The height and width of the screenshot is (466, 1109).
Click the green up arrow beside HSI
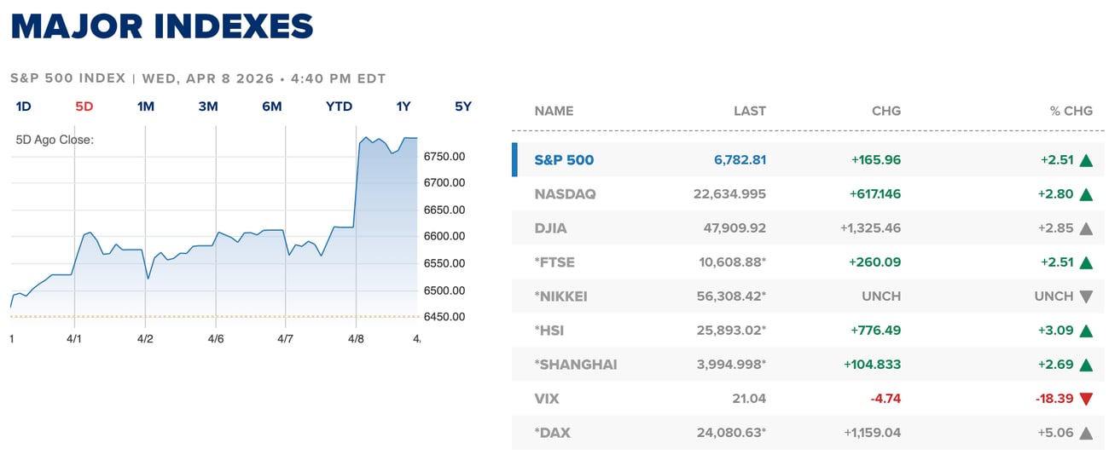tap(1086, 331)
